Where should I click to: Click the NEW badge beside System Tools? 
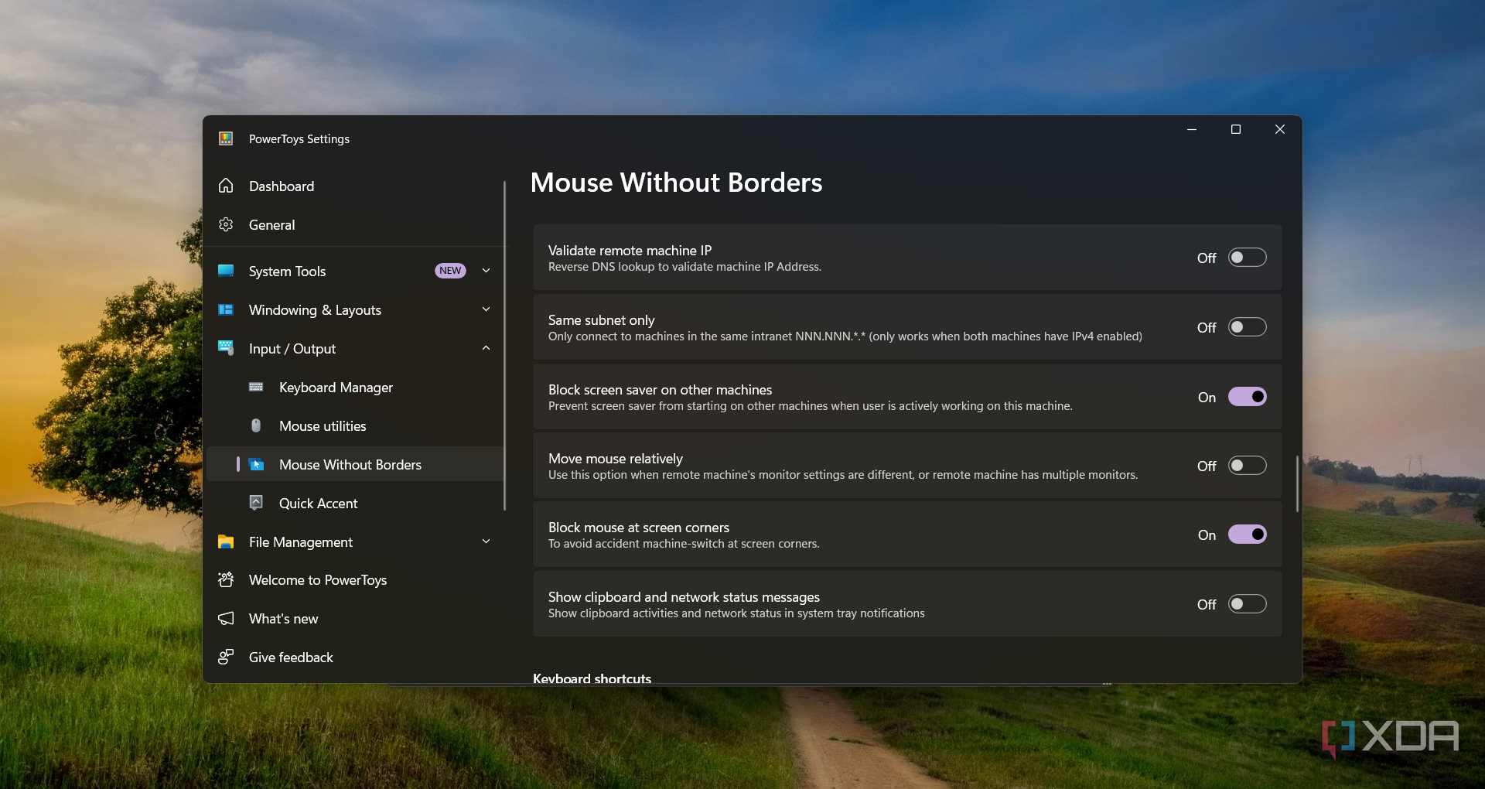[450, 271]
